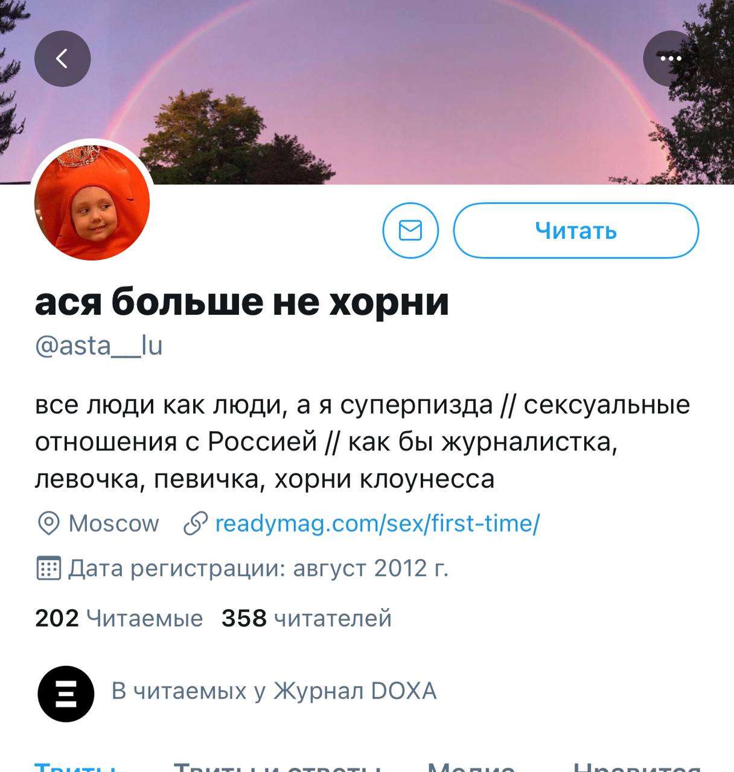The width and height of the screenshot is (734, 772).
Task: Click the envelope direct message icon
Action: click(x=410, y=230)
